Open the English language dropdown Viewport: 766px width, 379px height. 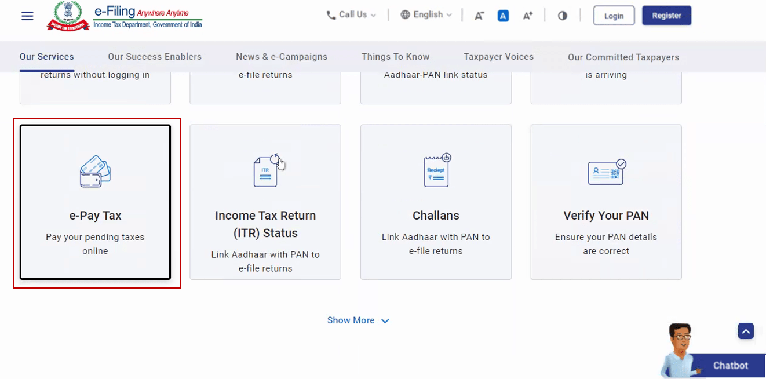click(x=426, y=15)
